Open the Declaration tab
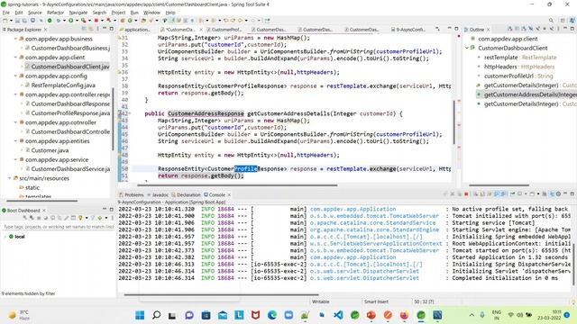Viewport: 577px width, 324px height. click(x=187, y=194)
